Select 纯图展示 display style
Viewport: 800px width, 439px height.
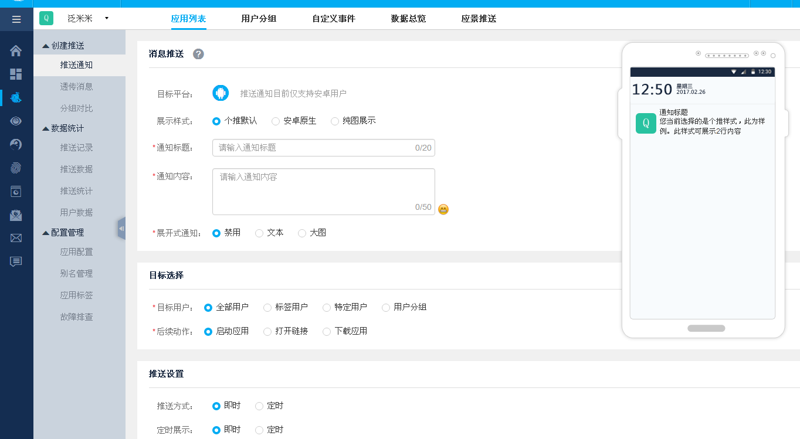(x=335, y=121)
